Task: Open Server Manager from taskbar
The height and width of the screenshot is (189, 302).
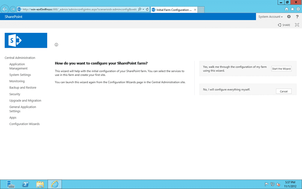Action: [11, 184]
